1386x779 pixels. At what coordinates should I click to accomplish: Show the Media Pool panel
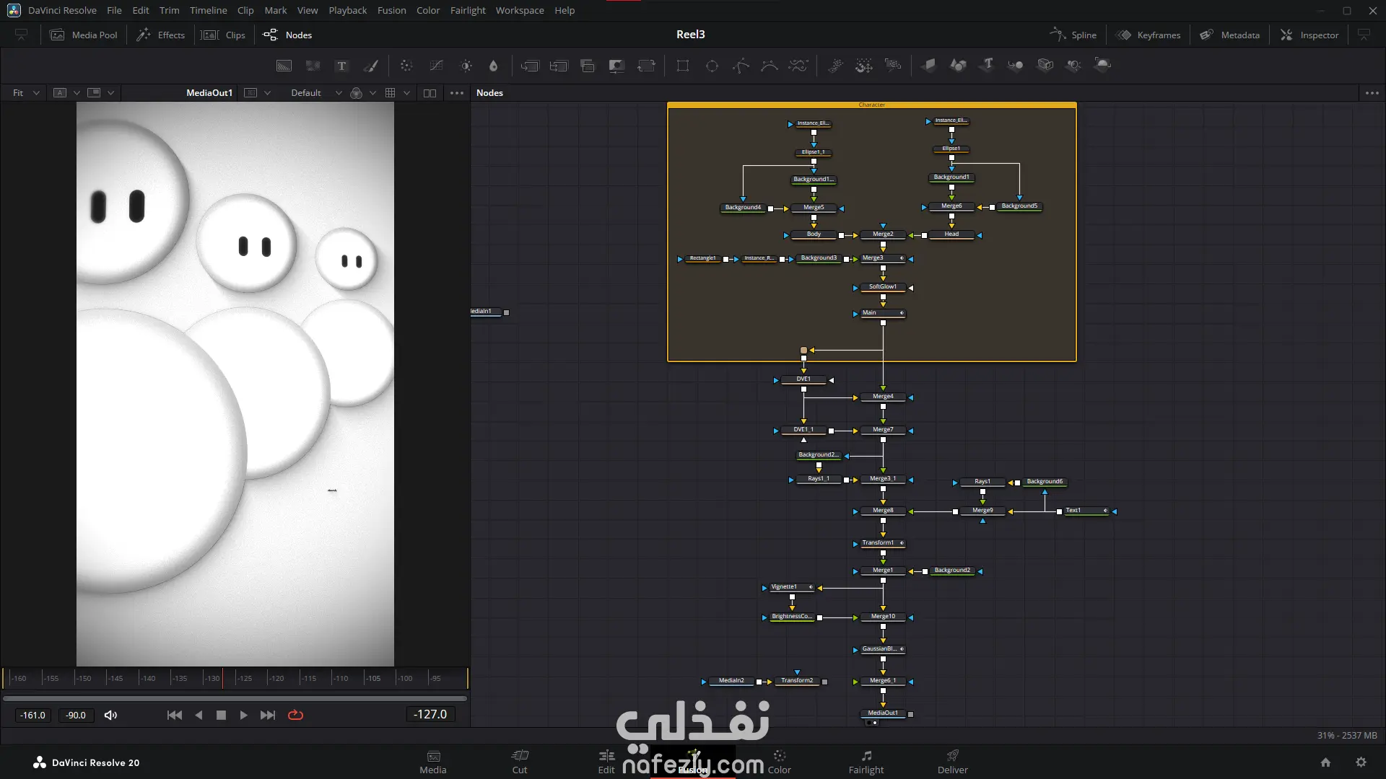click(83, 35)
